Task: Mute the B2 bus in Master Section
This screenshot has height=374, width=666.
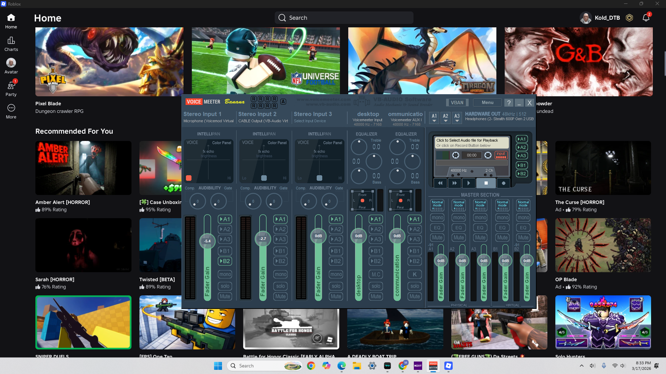Action: click(523, 238)
